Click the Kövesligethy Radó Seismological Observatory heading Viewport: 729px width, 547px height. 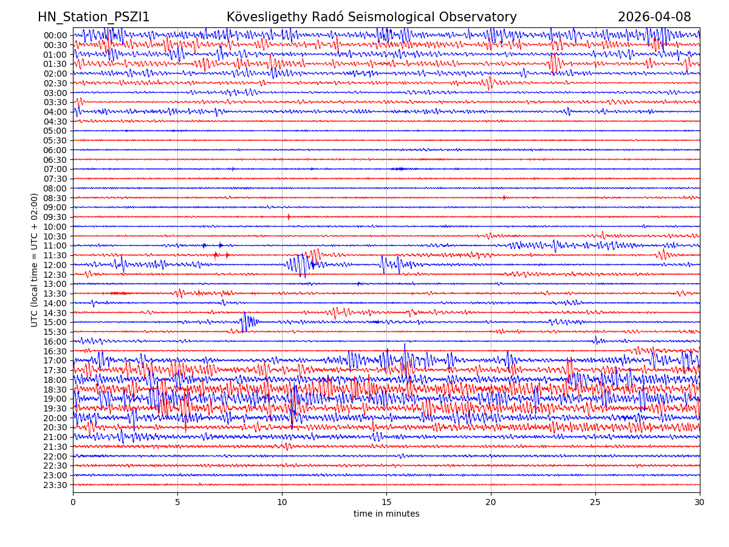(371, 18)
